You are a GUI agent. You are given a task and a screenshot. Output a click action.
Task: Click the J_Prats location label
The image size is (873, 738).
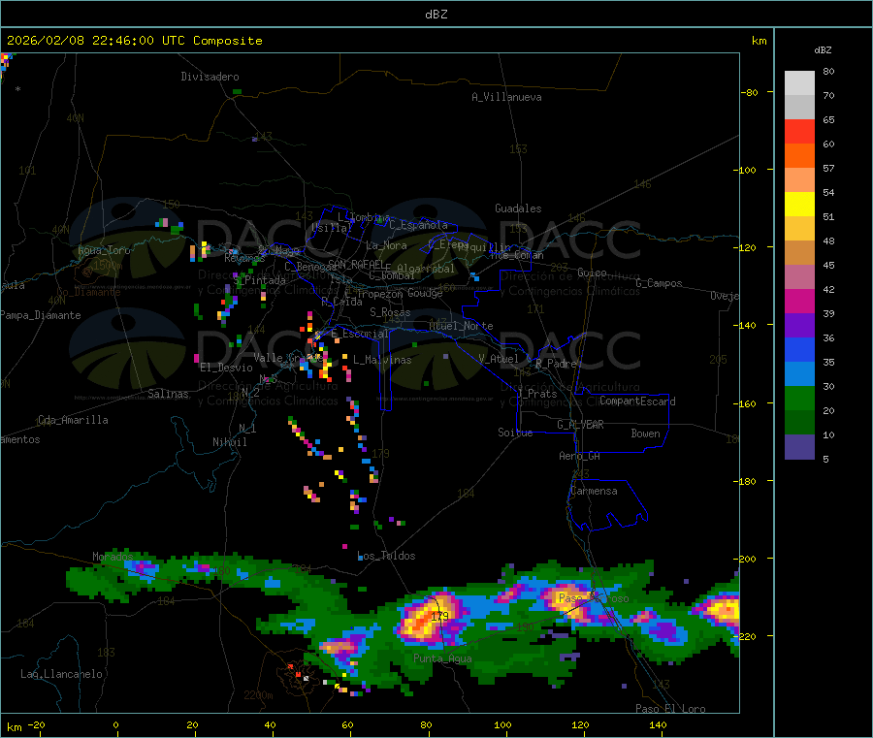pos(536,394)
